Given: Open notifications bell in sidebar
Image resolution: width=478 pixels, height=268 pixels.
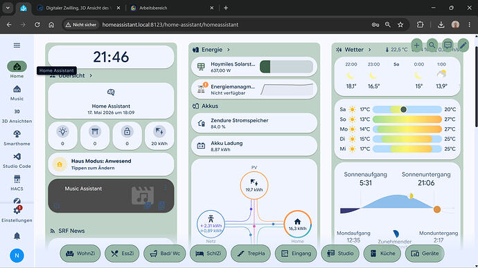Looking at the screenshot, I should (17, 236).
